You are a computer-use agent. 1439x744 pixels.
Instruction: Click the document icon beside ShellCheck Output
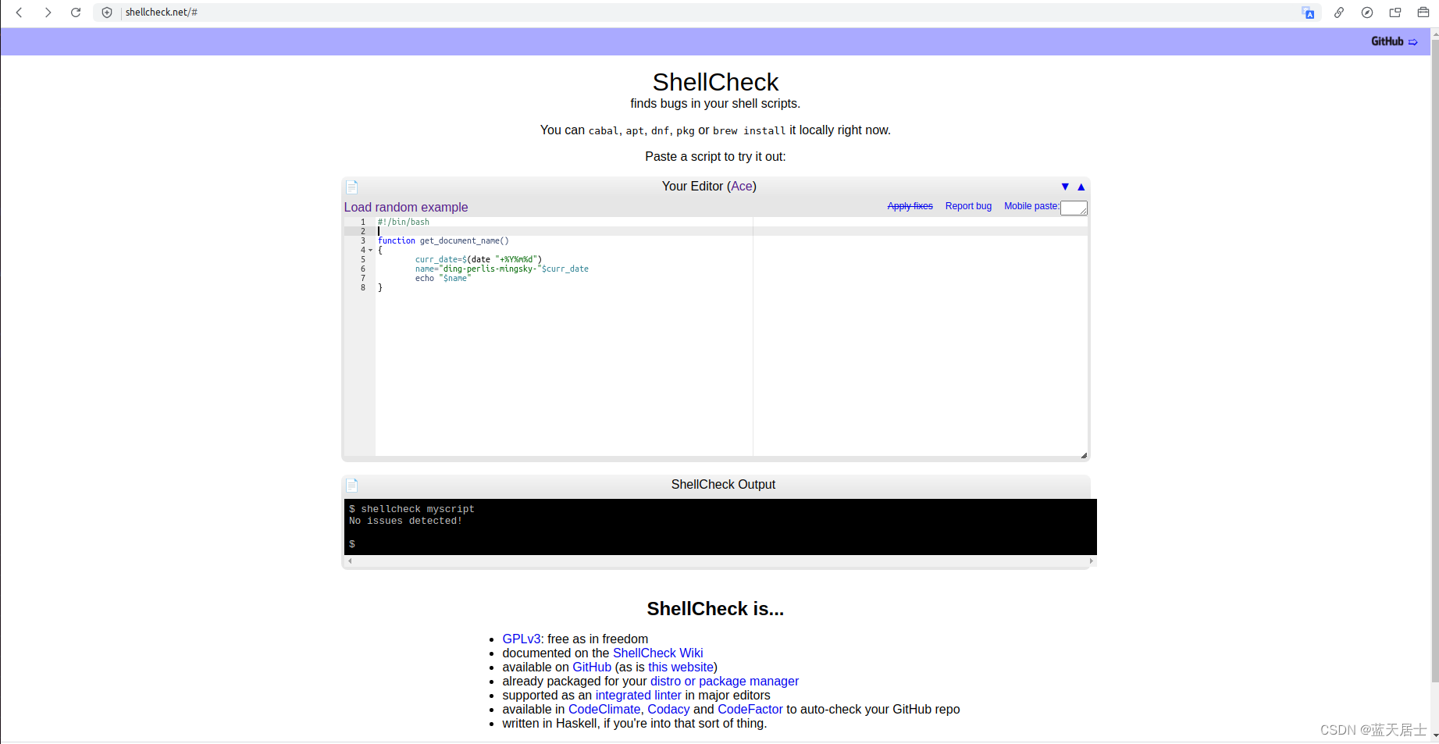click(x=351, y=485)
